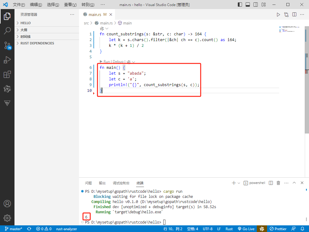Image resolution: width=309 pixels, height=232 pixels.
Task: Open the Extensions view
Action: click(7, 74)
